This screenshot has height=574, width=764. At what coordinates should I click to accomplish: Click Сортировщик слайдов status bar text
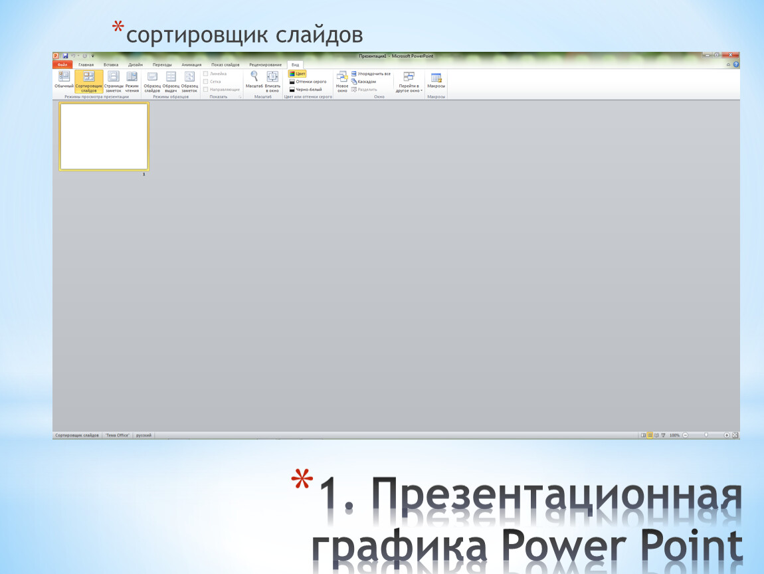[x=77, y=435]
